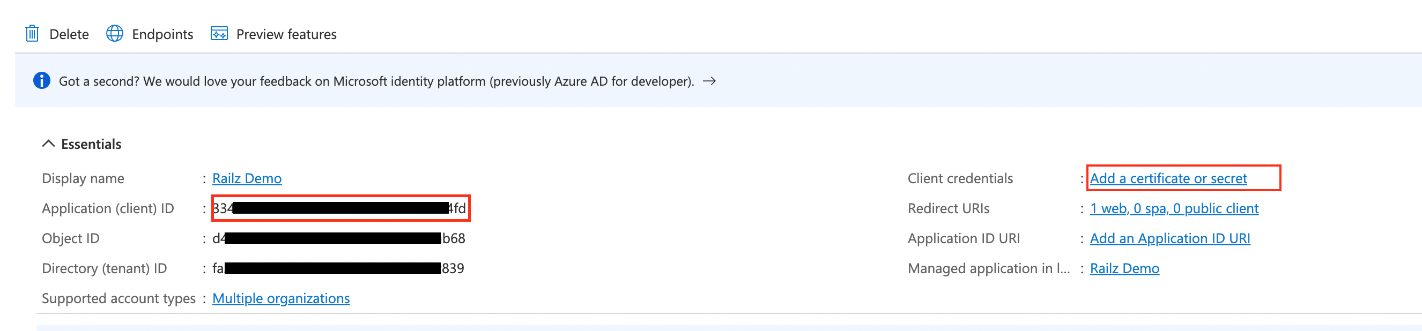Collapse the Essentials section chevron
Viewport: 1422px width, 331px height.
[49, 144]
